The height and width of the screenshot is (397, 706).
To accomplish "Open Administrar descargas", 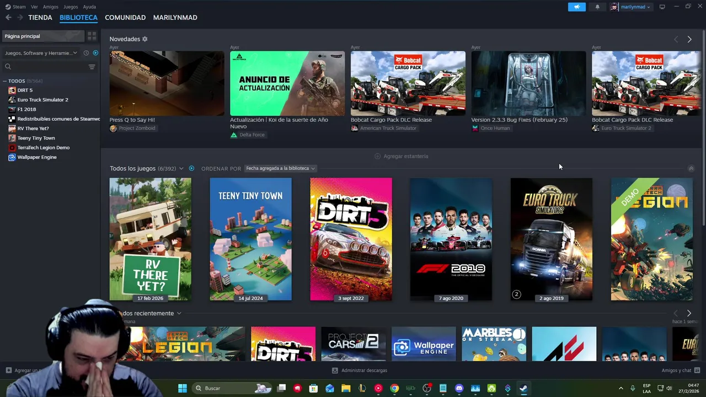I will pyautogui.click(x=360, y=371).
